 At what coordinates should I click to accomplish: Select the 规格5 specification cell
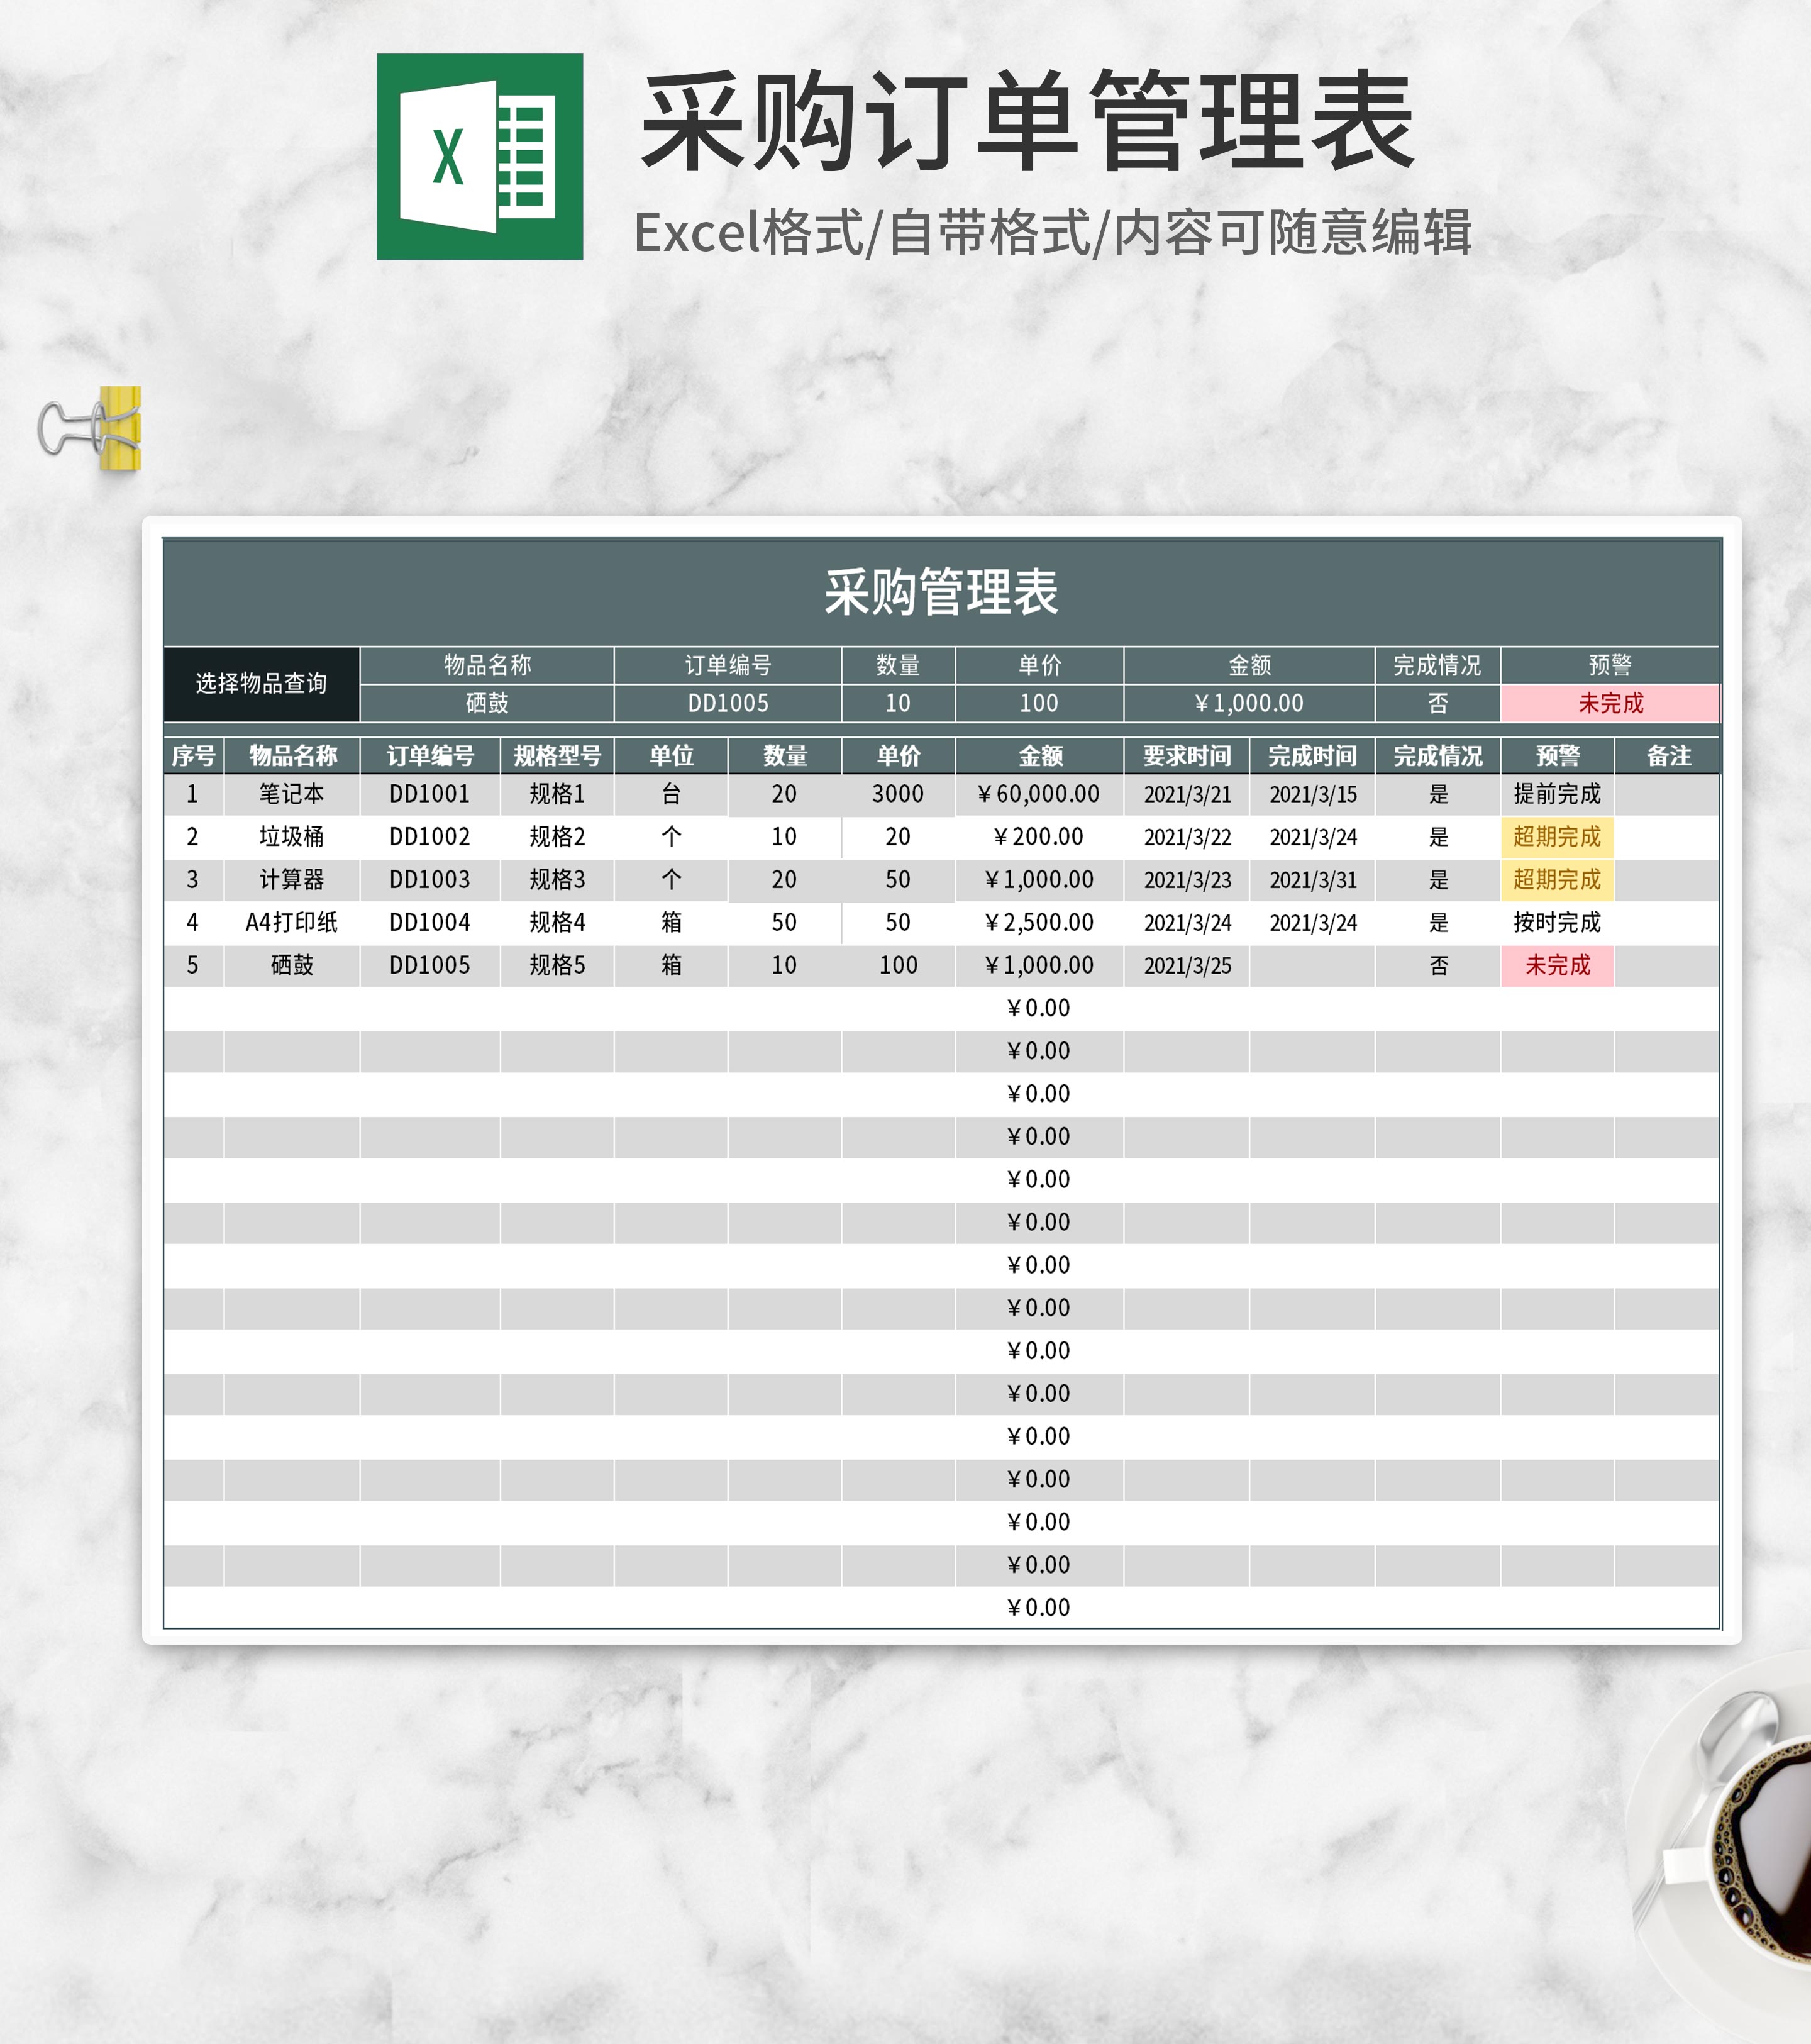(x=560, y=965)
